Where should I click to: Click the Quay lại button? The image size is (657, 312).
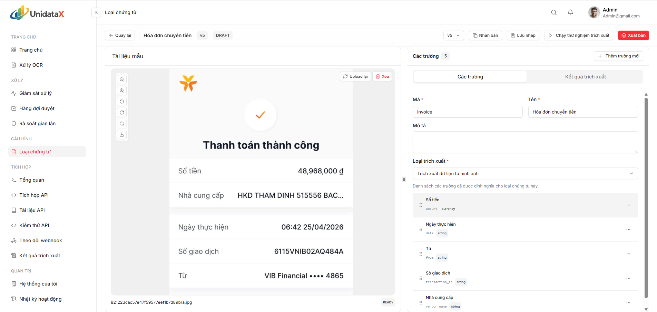pyautogui.click(x=120, y=35)
